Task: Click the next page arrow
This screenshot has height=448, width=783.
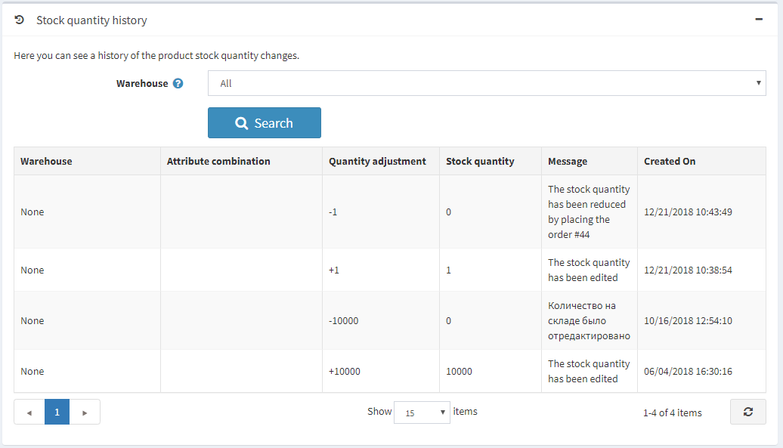Action: [x=85, y=412]
